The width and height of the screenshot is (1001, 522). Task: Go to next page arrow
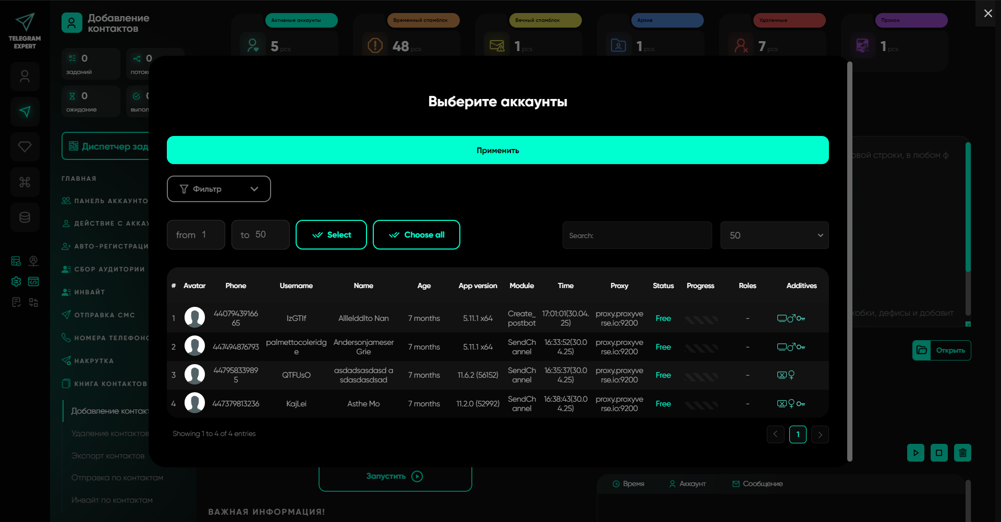(820, 434)
